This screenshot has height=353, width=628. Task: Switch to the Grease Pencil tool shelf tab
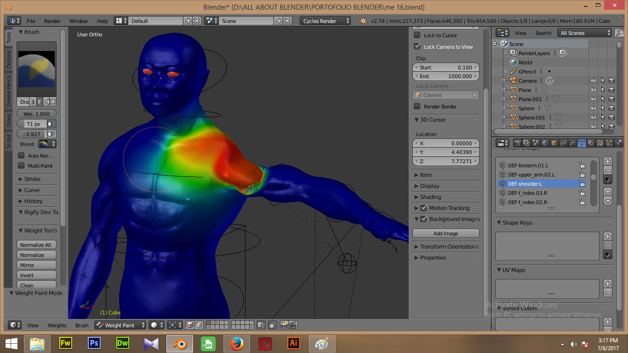[9, 92]
